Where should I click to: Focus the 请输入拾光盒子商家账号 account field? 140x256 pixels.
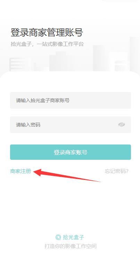(71, 100)
